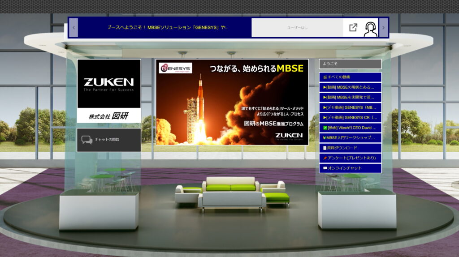Click the ユーザーなし user field
459x257 pixels.
pyautogui.click(x=297, y=27)
